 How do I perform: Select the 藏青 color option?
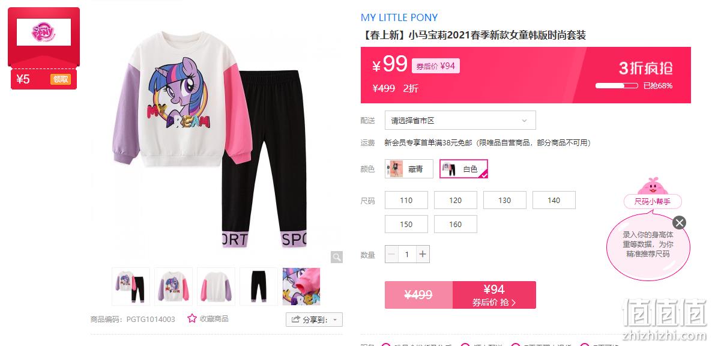coord(409,169)
